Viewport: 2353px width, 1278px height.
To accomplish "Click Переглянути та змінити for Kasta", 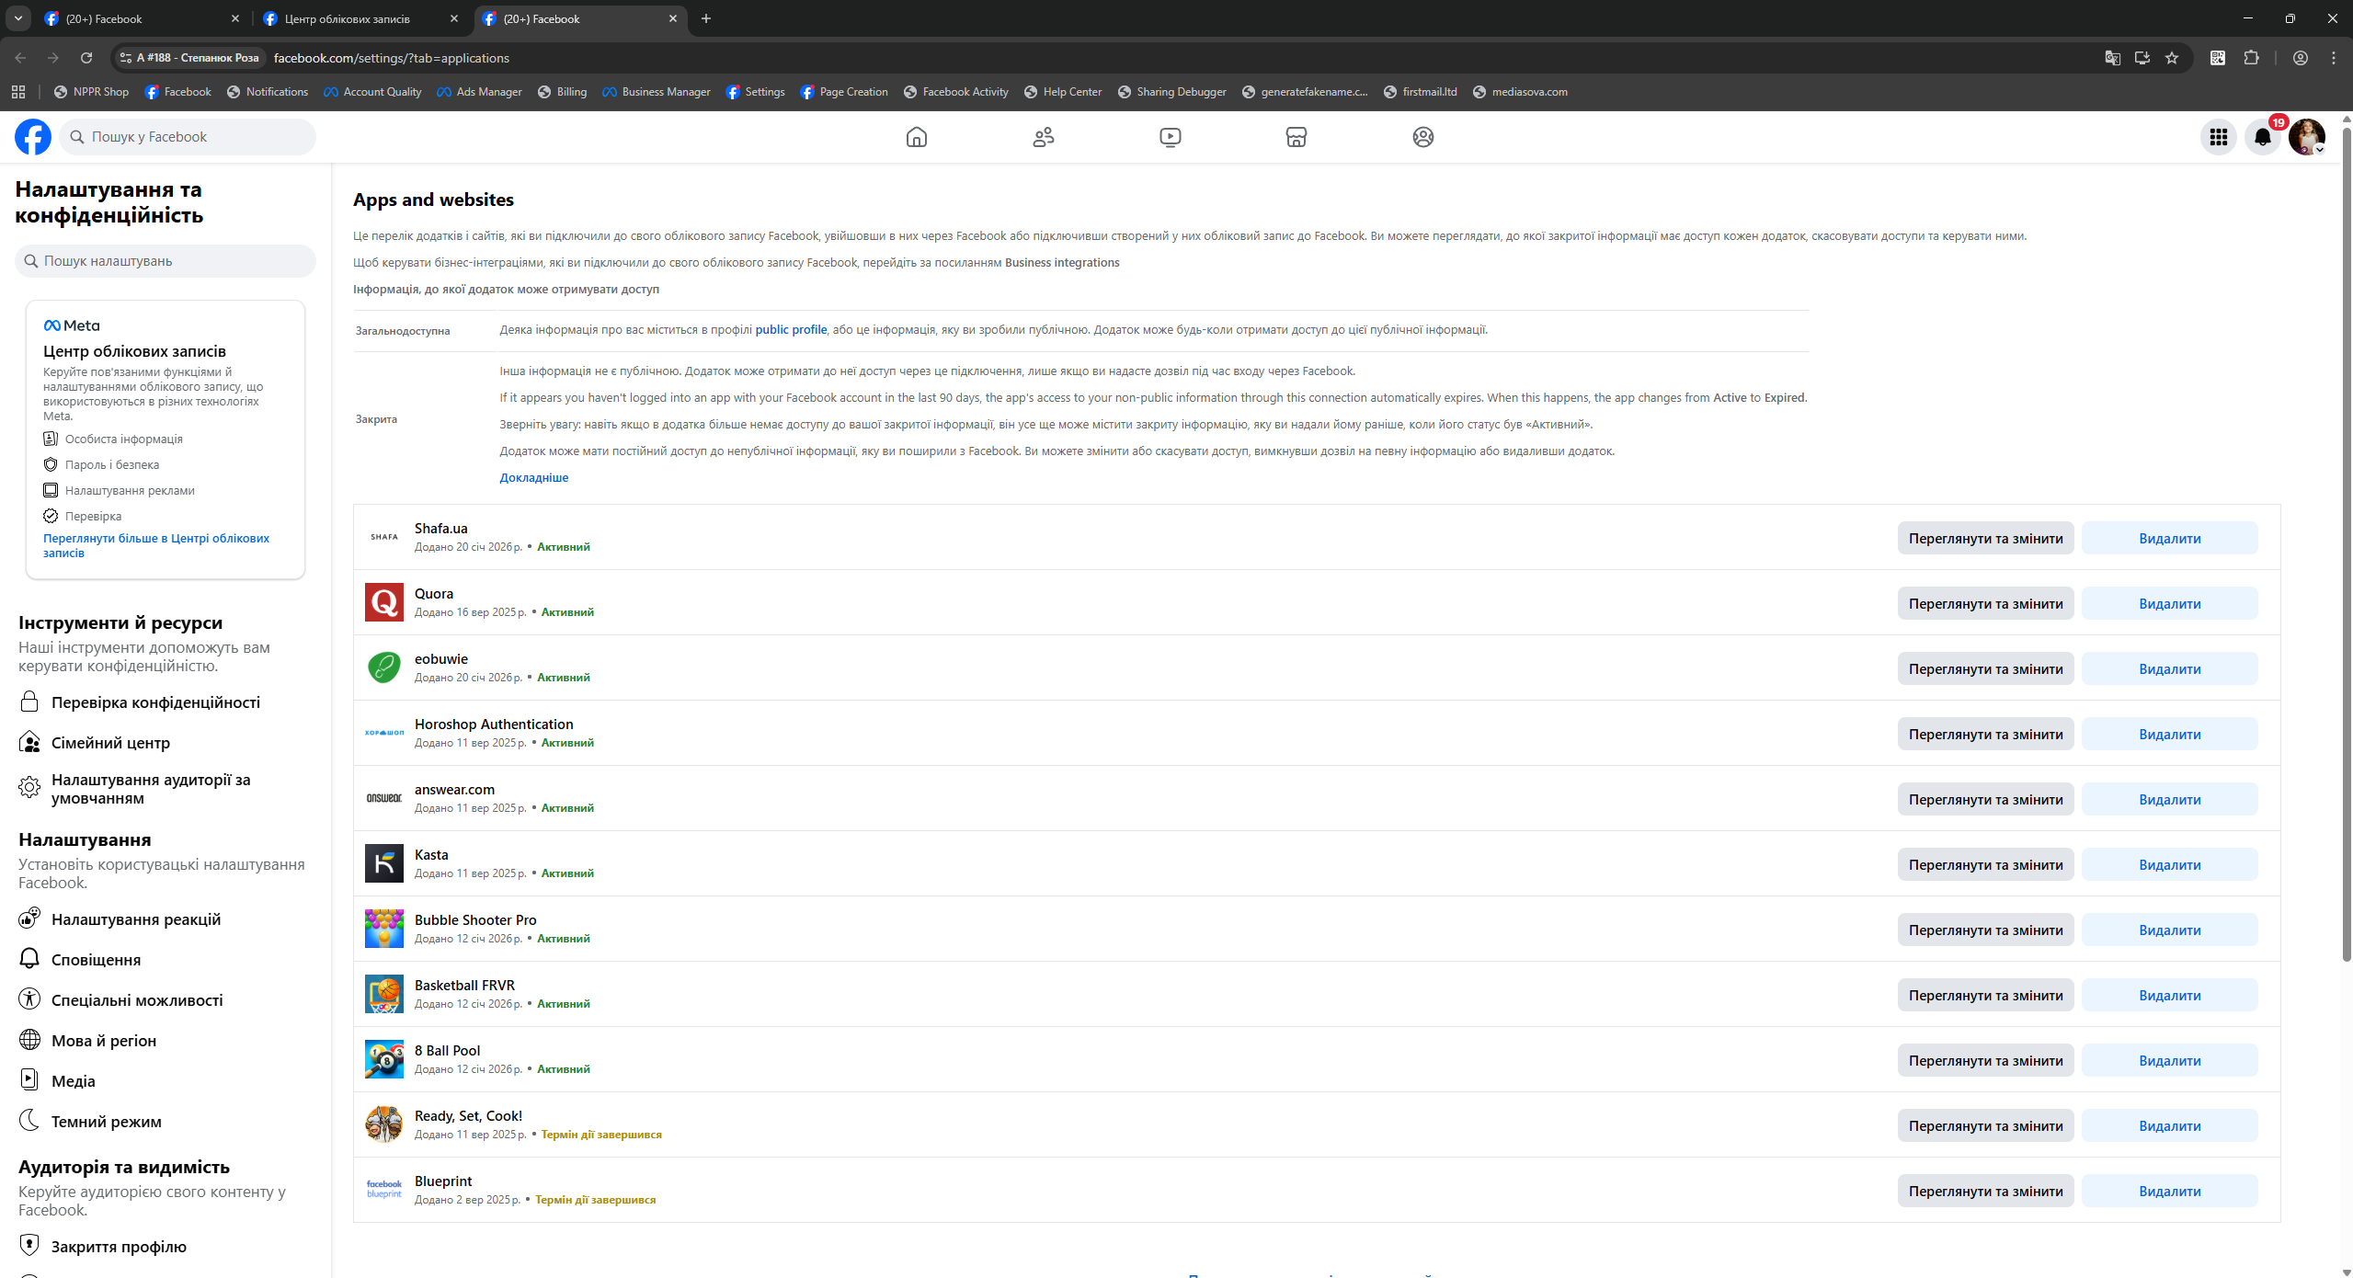I will tap(1985, 865).
